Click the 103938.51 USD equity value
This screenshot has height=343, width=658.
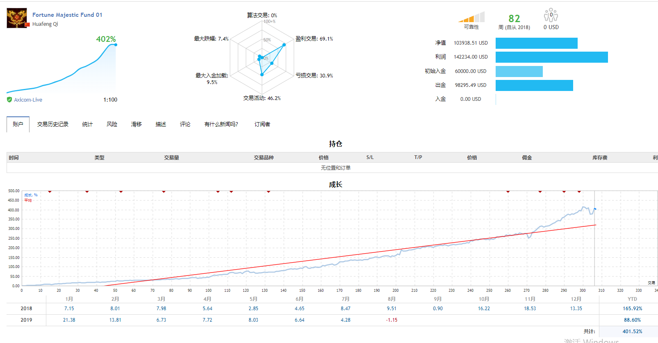(471, 43)
